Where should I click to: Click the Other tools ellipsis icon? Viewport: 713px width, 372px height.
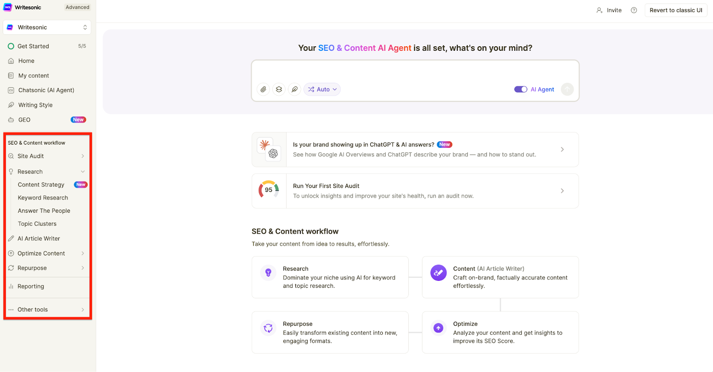pyautogui.click(x=11, y=310)
